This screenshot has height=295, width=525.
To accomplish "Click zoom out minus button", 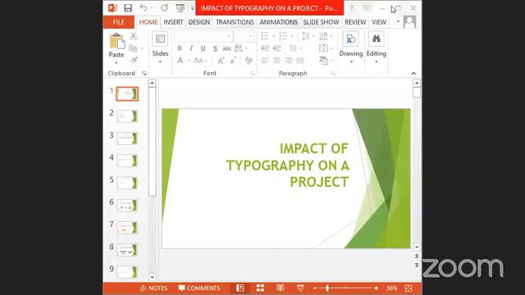I will click(315, 288).
